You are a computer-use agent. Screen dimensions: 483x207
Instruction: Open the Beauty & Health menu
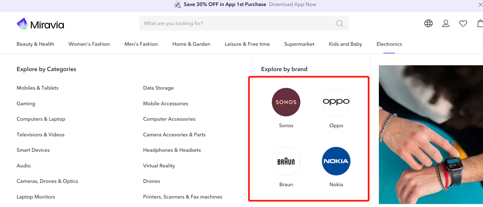35,44
